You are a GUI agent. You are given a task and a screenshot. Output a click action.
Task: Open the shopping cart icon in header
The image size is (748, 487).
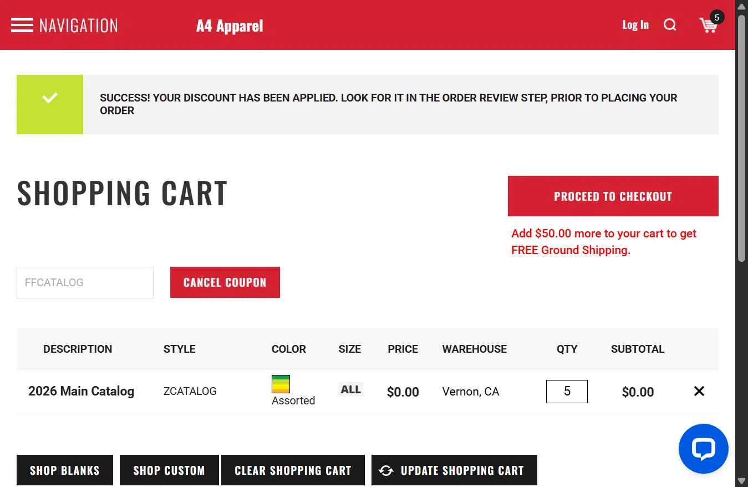coord(708,26)
